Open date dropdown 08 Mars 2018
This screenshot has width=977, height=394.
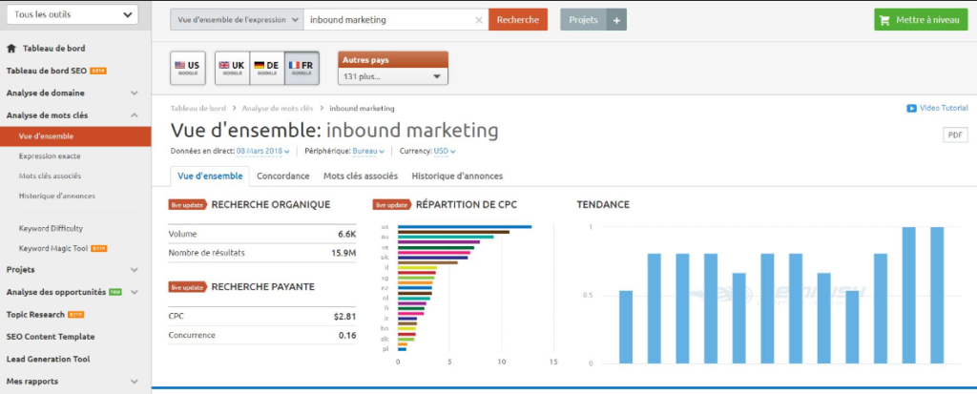(x=263, y=151)
